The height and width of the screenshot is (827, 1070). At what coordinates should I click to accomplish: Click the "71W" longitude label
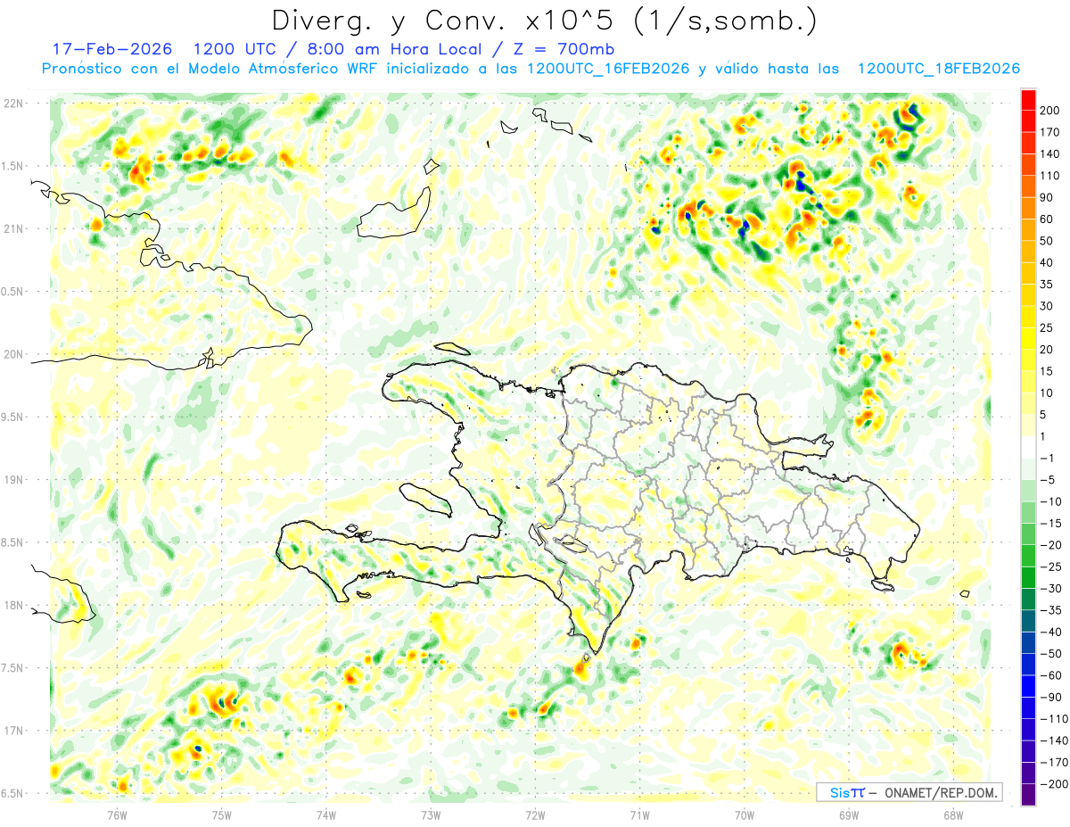coord(639,815)
